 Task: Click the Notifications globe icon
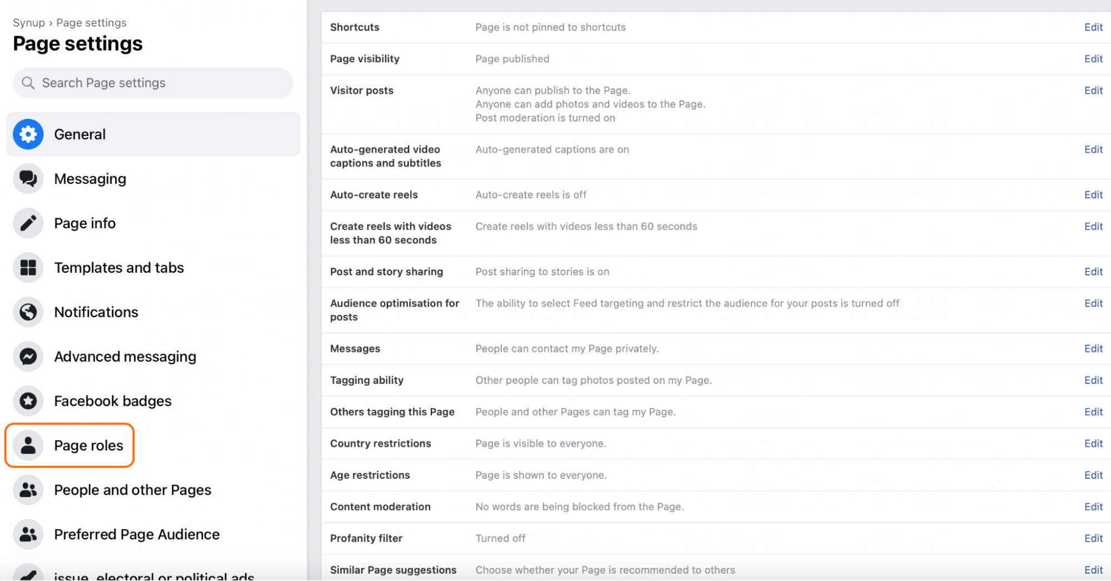28,312
